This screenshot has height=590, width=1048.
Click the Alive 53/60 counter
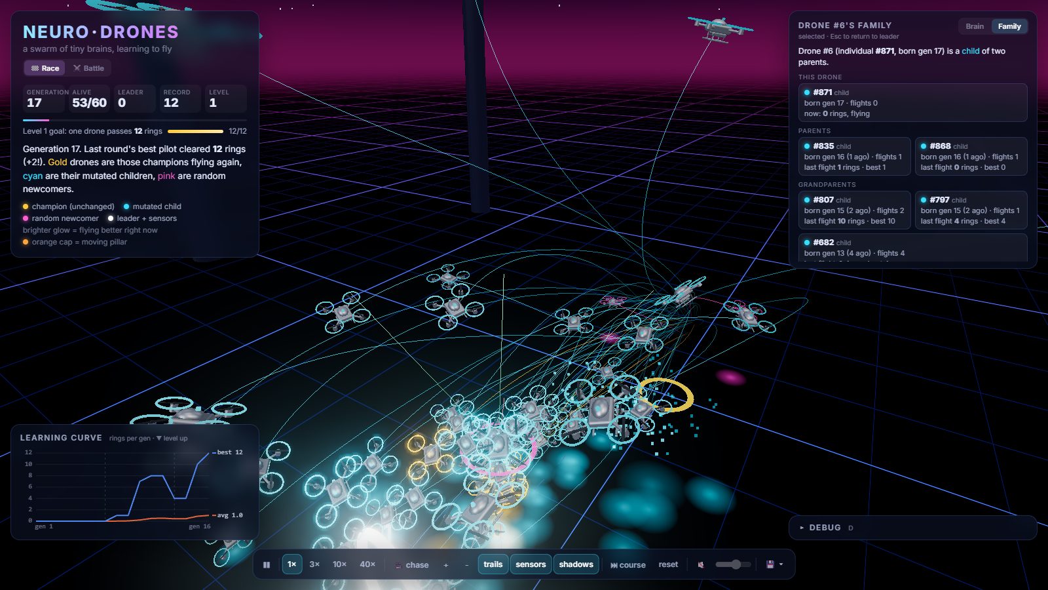click(89, 98)
